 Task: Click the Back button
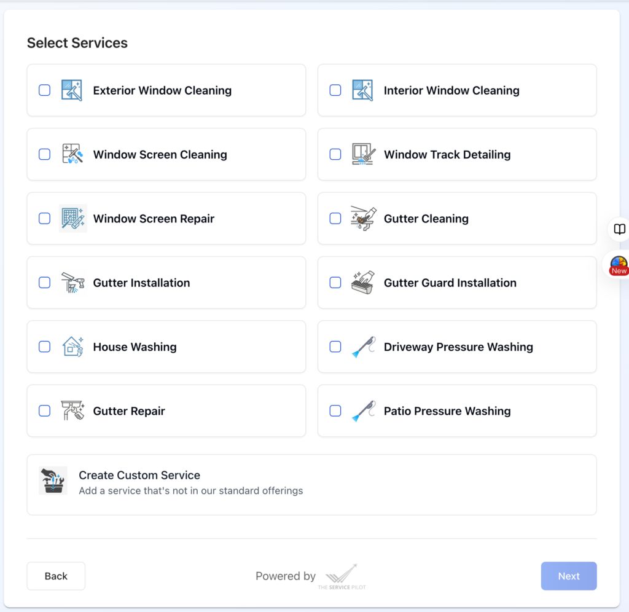(55, 576)
